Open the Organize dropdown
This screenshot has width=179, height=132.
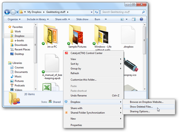click(14, 19)
